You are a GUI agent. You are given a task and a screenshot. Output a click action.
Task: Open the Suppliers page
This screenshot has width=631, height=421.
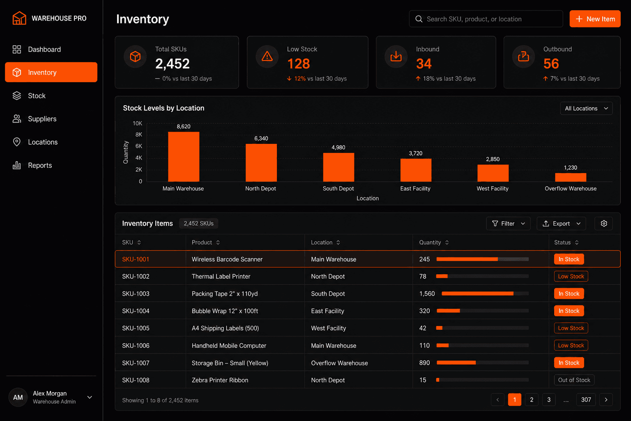[51, 119]
